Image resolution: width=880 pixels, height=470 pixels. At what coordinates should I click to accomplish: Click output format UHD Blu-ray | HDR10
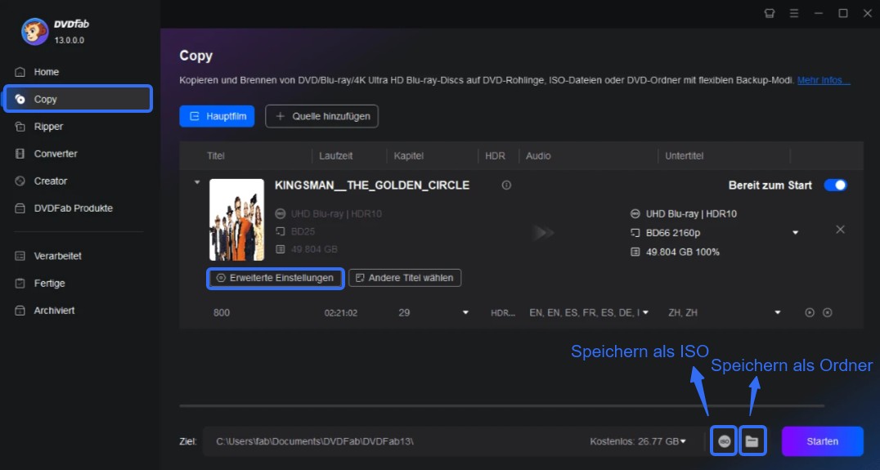691,213
